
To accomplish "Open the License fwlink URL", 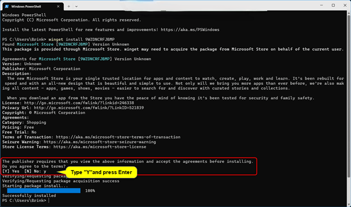I will 79,103.
